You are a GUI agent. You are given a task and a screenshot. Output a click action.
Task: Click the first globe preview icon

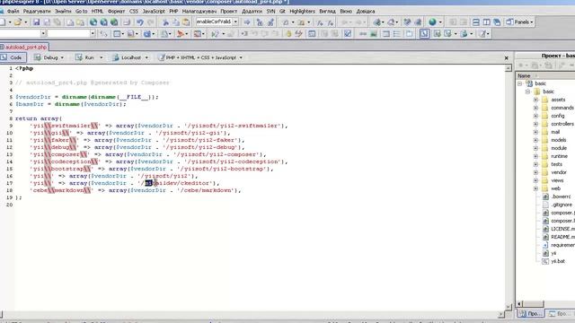93,22
